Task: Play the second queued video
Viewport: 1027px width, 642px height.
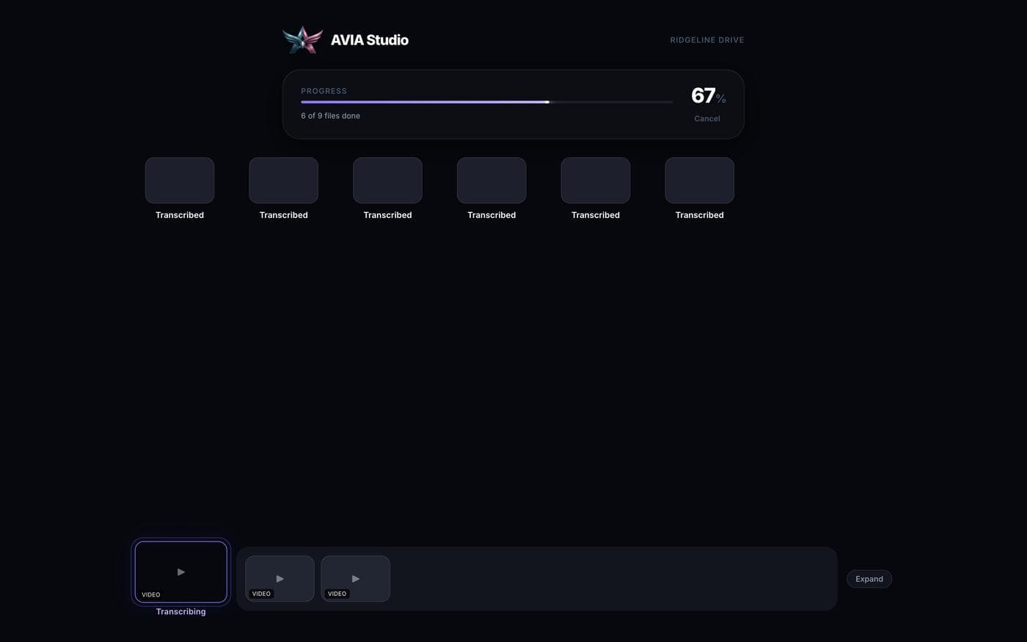Action: point(355,578)
